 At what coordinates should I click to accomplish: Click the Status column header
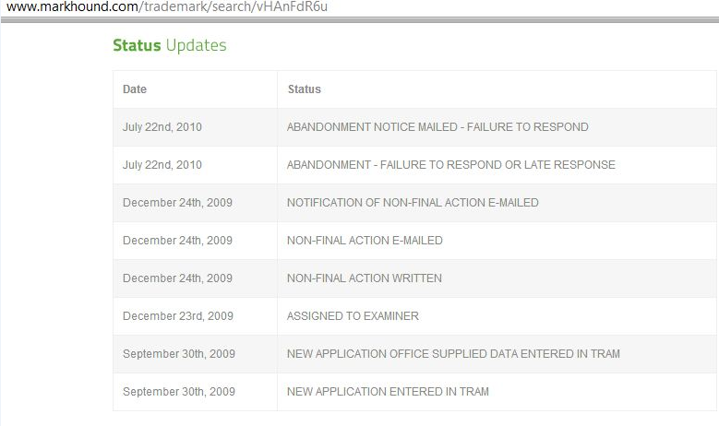tap(305, 89)
